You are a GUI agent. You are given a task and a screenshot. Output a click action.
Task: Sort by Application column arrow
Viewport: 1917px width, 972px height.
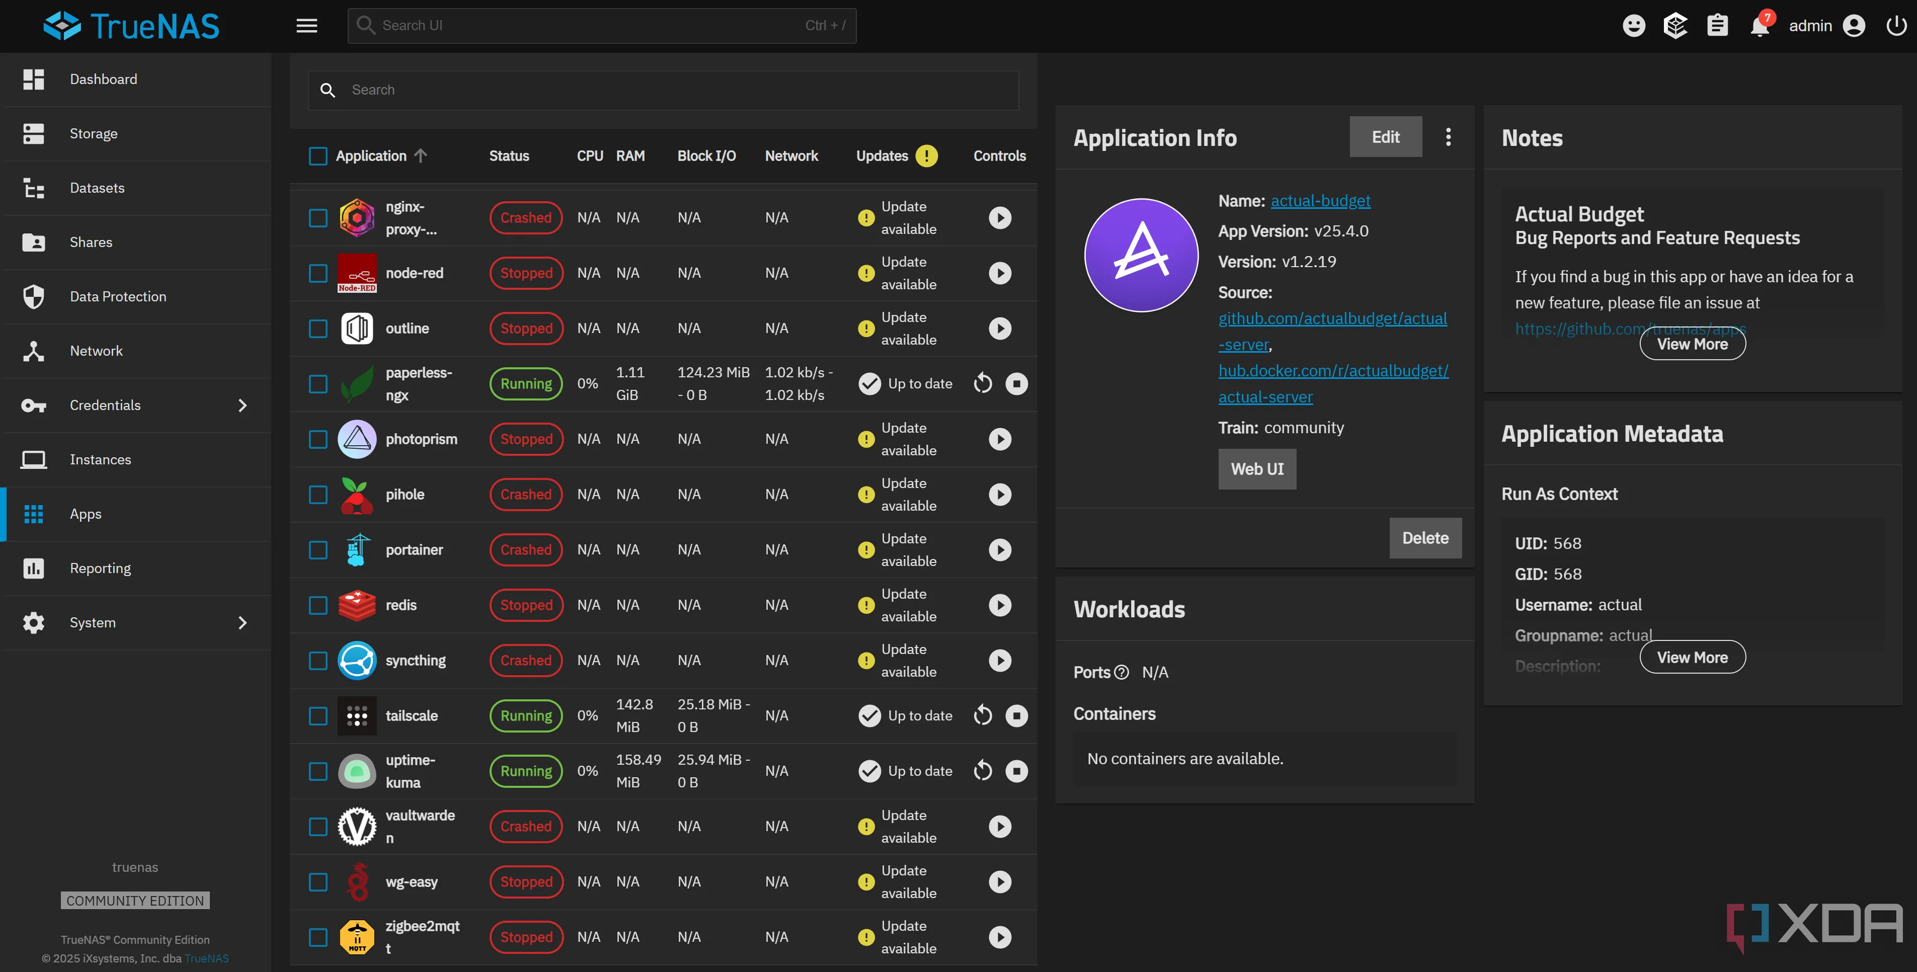point(421,155)
